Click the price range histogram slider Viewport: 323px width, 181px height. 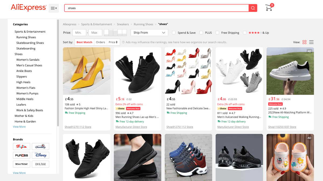(115, 33)
